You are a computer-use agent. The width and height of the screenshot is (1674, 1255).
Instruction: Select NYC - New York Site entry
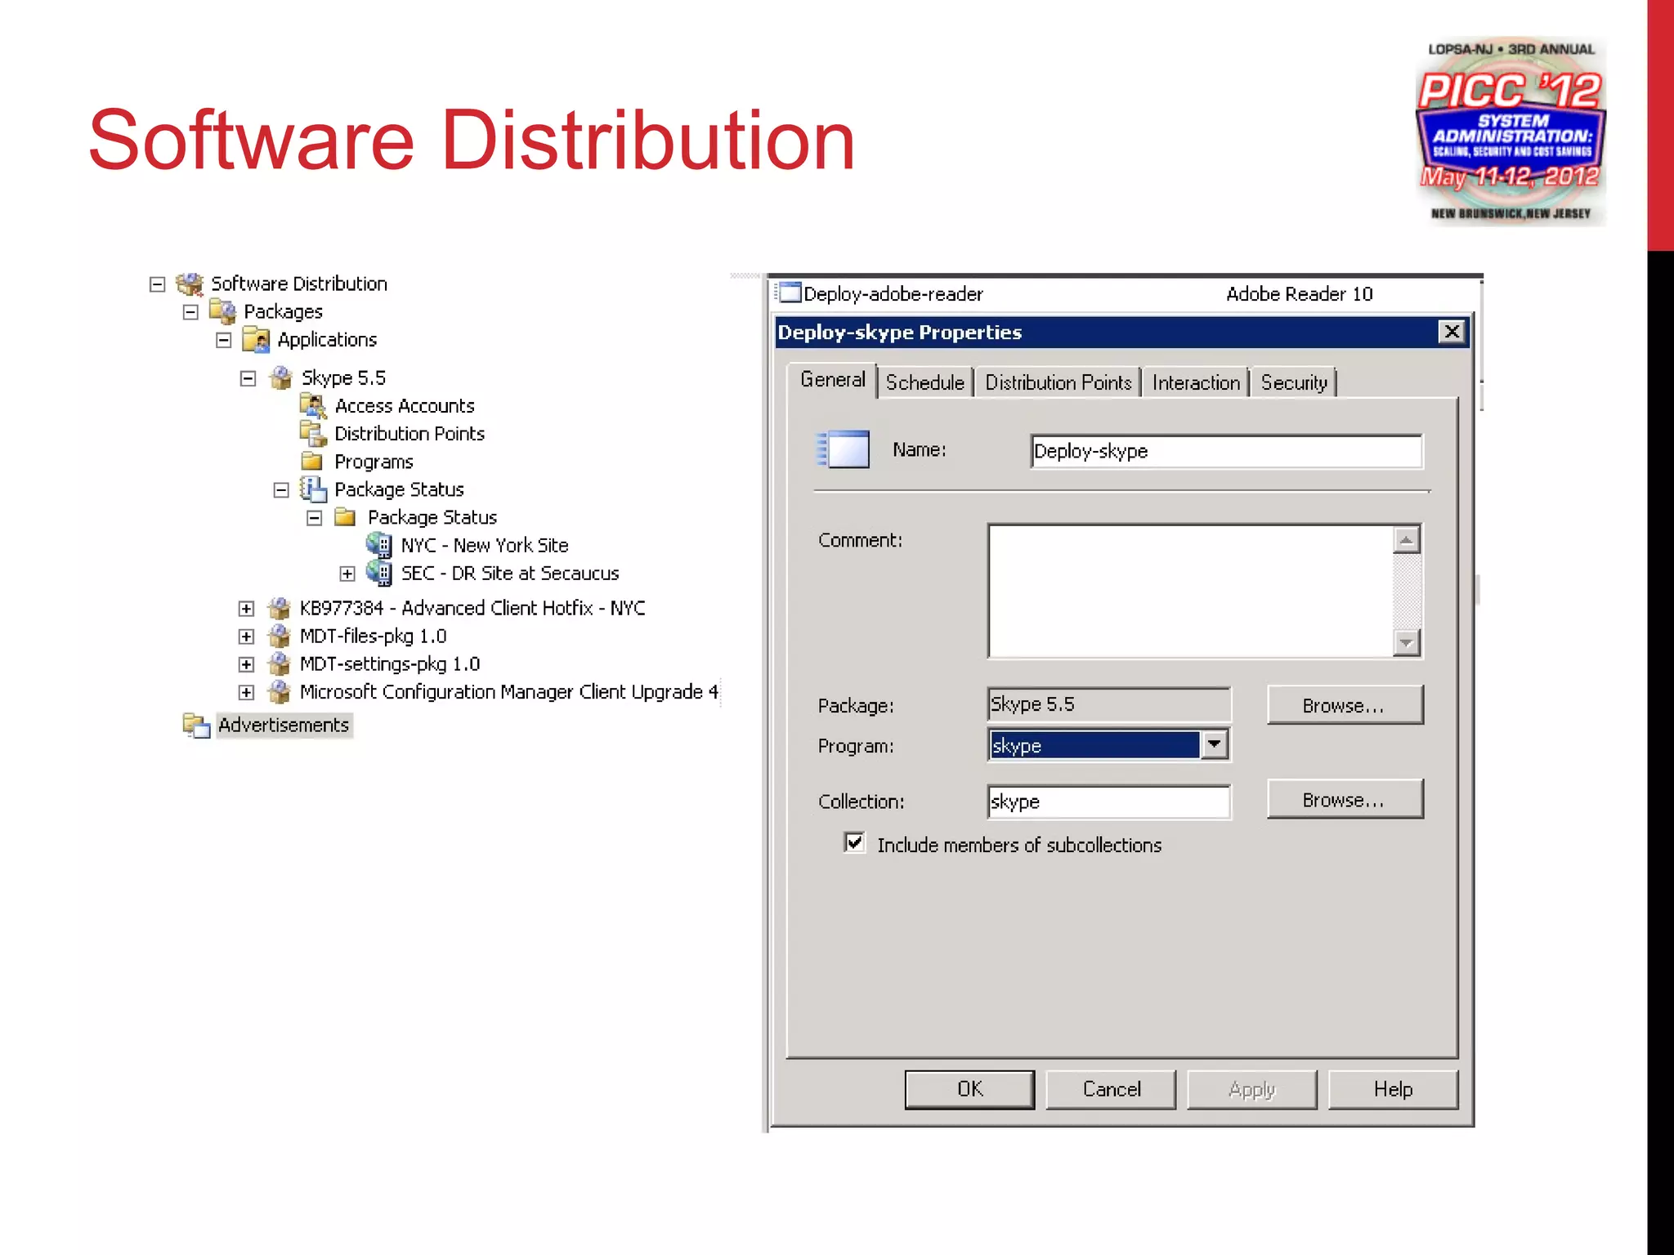tap(484, 545)
